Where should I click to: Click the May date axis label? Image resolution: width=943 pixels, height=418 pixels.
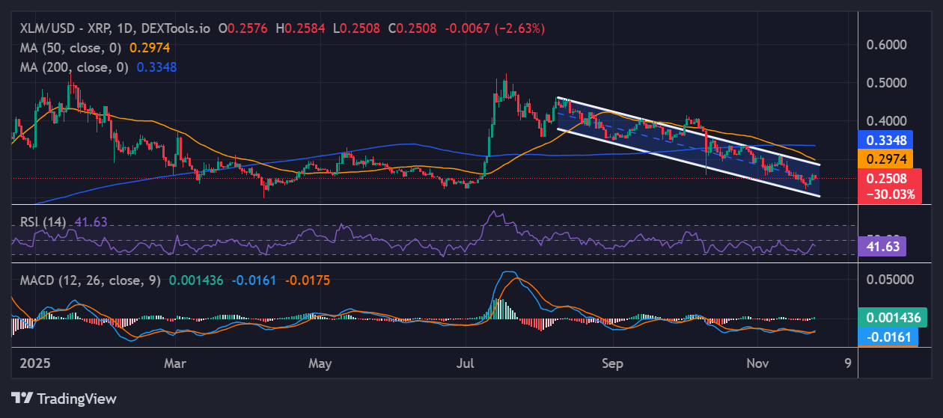[x=320, y=363]
